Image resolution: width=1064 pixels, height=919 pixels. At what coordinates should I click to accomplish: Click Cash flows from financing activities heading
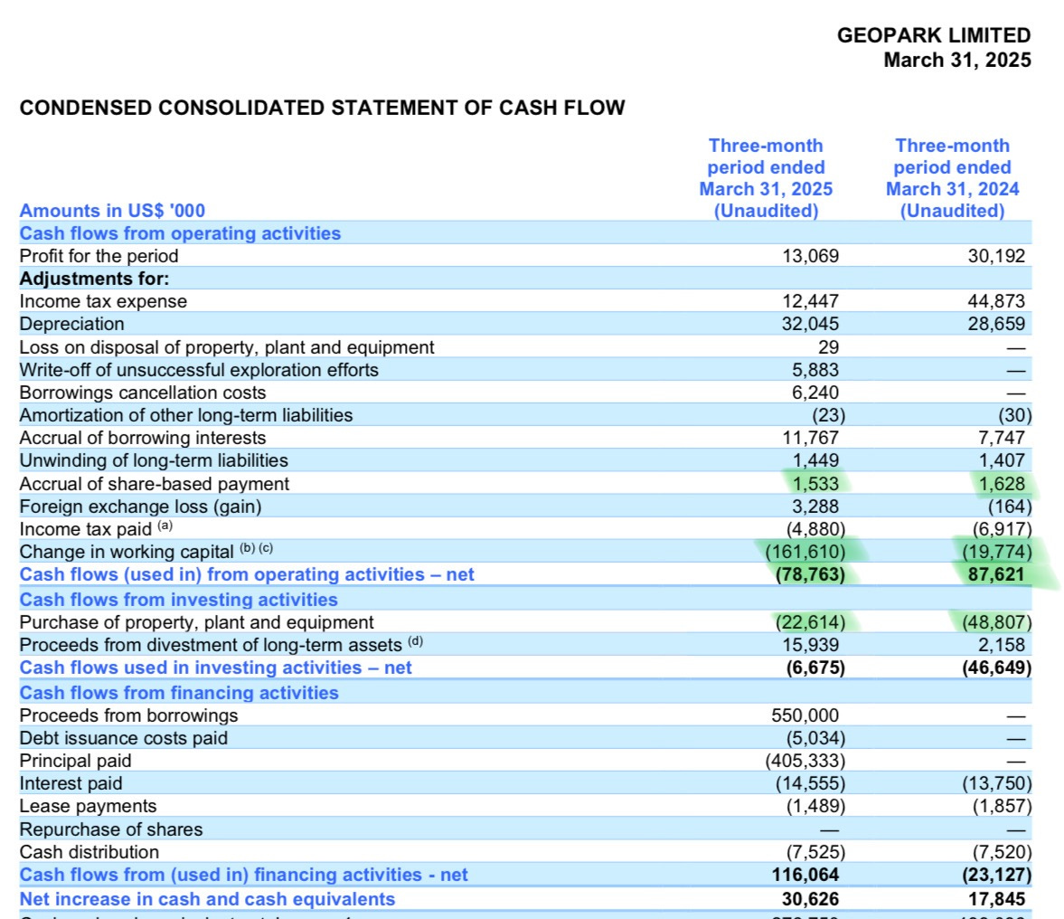coord(179,693)
